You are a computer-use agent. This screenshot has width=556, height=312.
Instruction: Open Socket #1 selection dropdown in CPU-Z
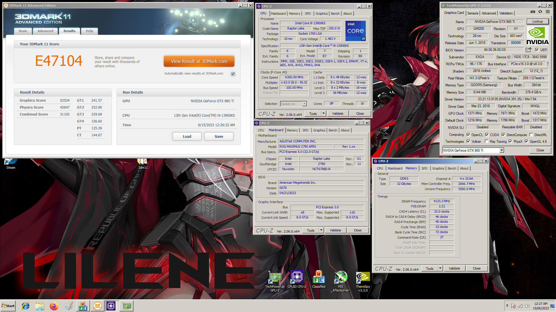click(x=293, y=104)
